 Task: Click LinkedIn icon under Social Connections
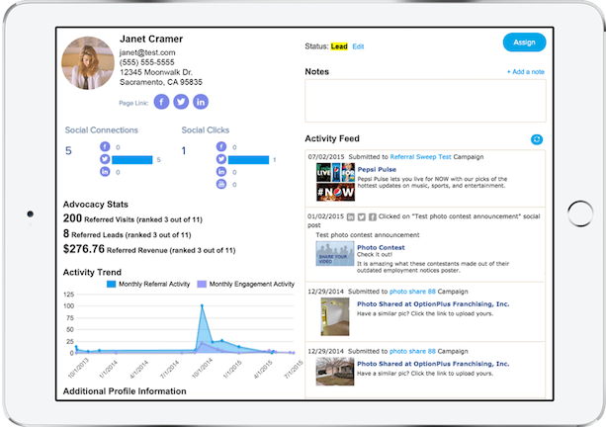pyautogui.click(x=104, y=172)
